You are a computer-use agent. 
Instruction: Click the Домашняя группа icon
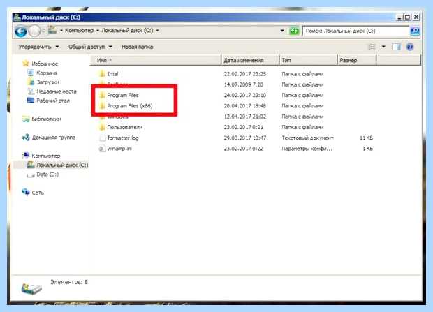(x=26, y=138)
